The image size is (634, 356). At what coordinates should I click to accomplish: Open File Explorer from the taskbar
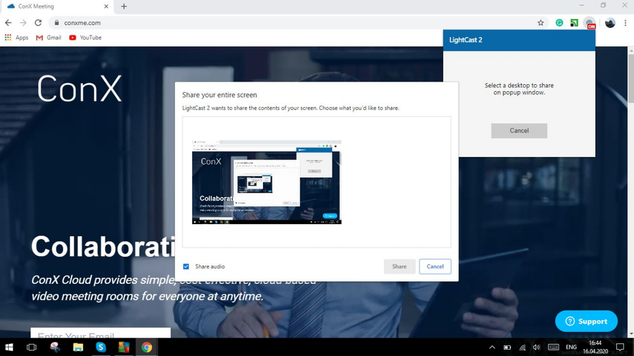tap(77, 347)
